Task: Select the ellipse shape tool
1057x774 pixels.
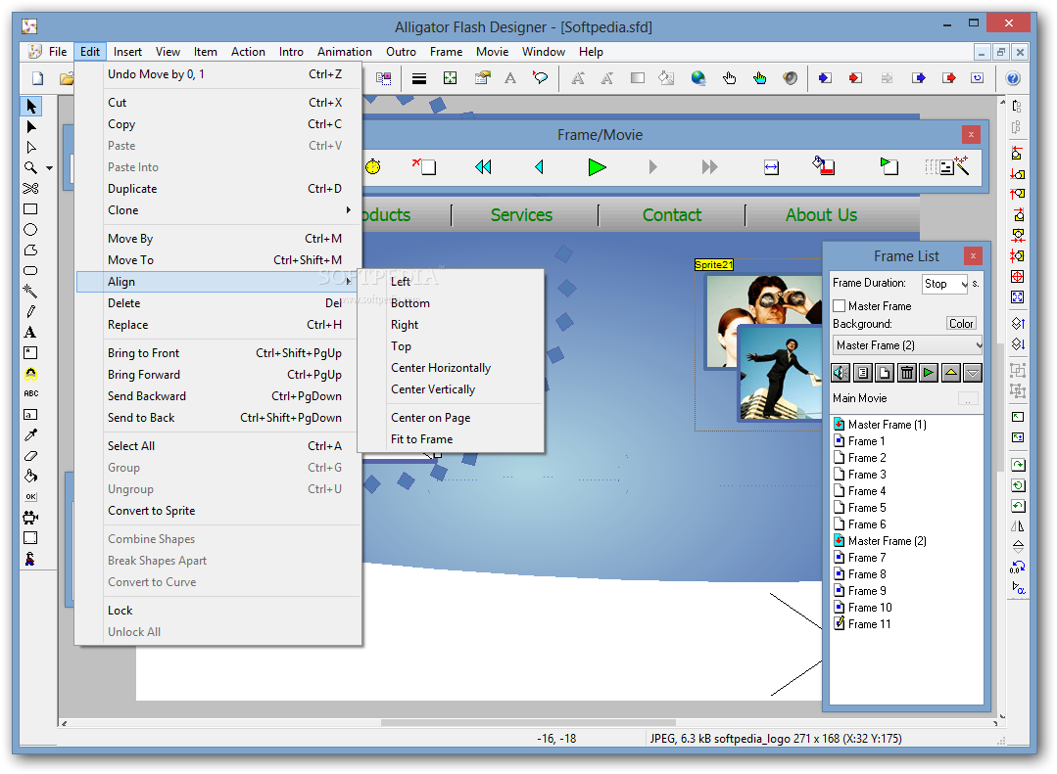Action: tap(30, 230)
